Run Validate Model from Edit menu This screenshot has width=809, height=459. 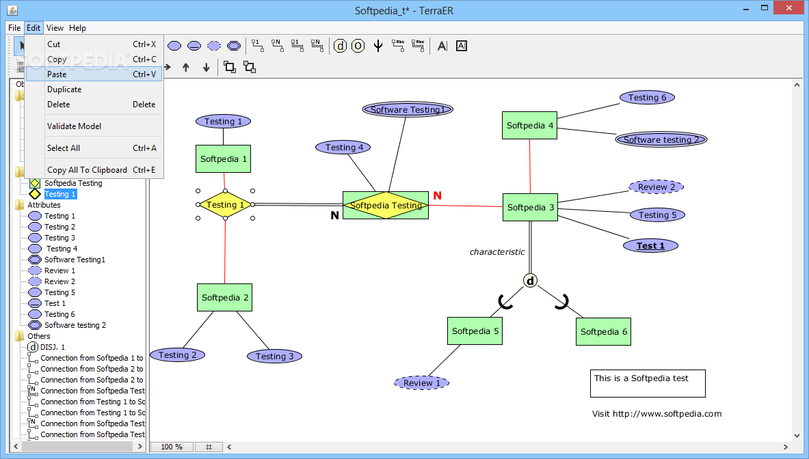click(x=94, y=126)
